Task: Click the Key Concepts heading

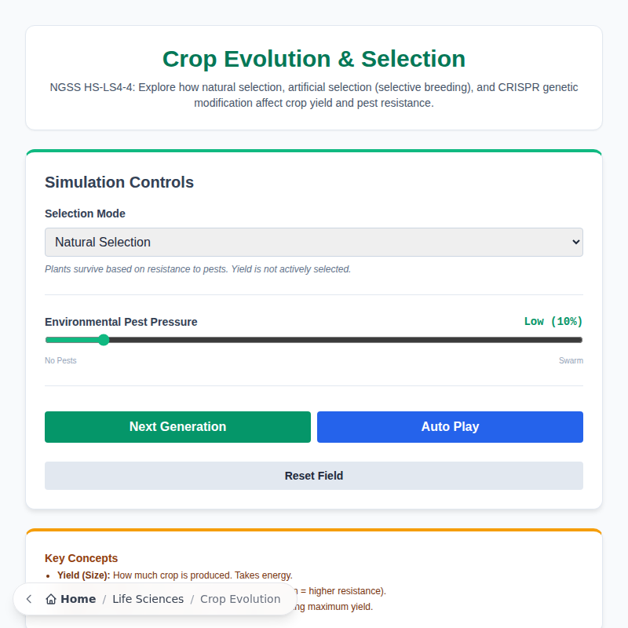Action: click(x=81, y=558)
